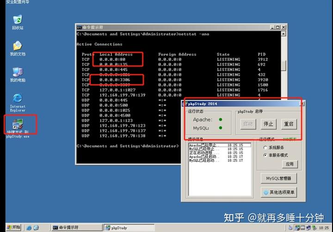Launch Internet Explorer from the desktop
This screenshot has width=333, height=232.
click(x=17, y=99)
